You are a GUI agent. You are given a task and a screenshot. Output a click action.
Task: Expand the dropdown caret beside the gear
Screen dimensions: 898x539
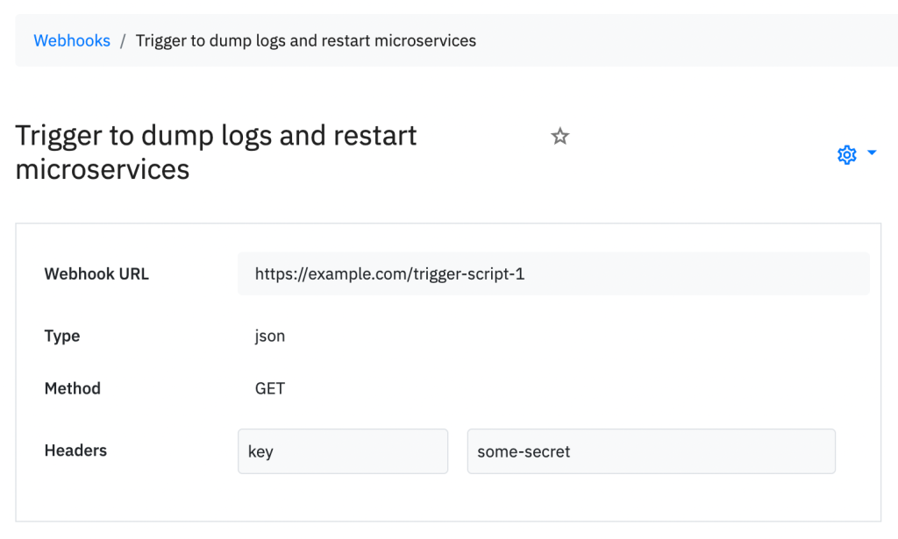872,153
